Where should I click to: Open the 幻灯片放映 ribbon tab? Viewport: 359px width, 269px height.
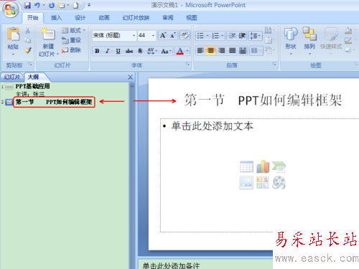pyautogui.click(x=136, y=18)
